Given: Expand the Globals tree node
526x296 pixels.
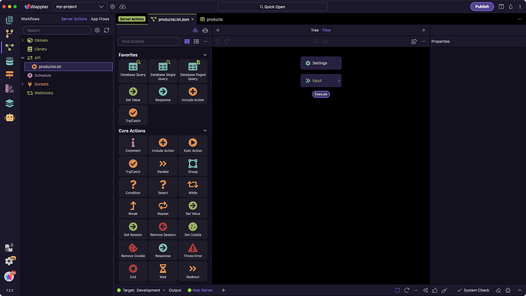Looking at the screenshot, I should [23, 40].
